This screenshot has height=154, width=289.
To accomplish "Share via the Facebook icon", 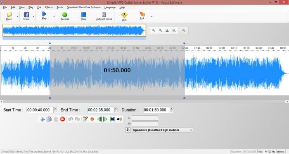I will tap(26, 15).
